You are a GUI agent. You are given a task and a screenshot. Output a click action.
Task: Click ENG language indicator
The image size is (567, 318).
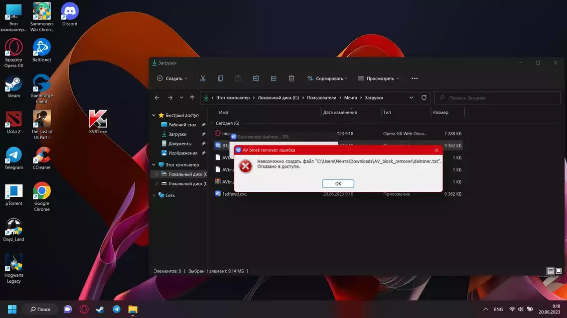(498, 310)
